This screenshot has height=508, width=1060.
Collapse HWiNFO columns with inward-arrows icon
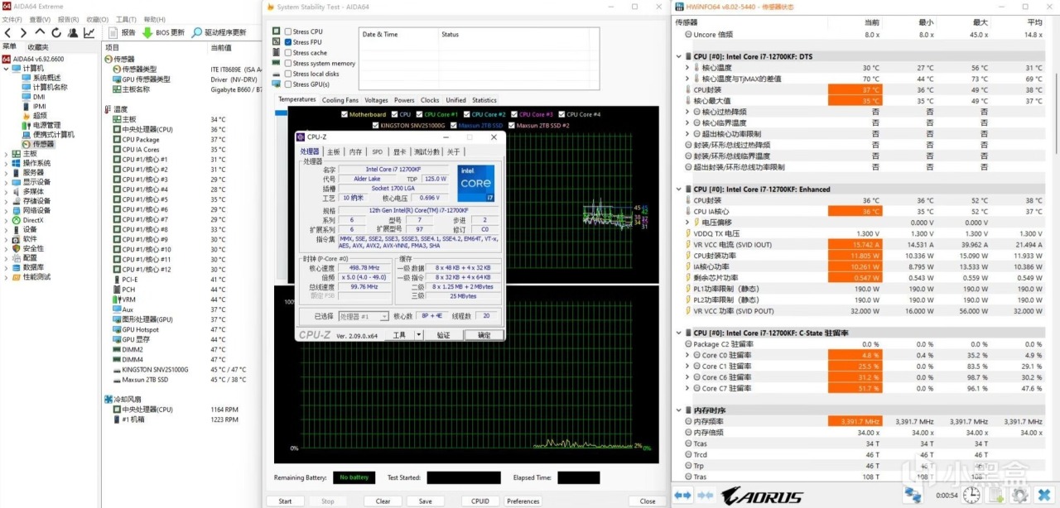[x=704, y=495]
